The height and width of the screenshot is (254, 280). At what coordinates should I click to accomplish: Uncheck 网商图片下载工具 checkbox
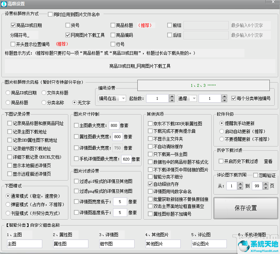point(68,35)
